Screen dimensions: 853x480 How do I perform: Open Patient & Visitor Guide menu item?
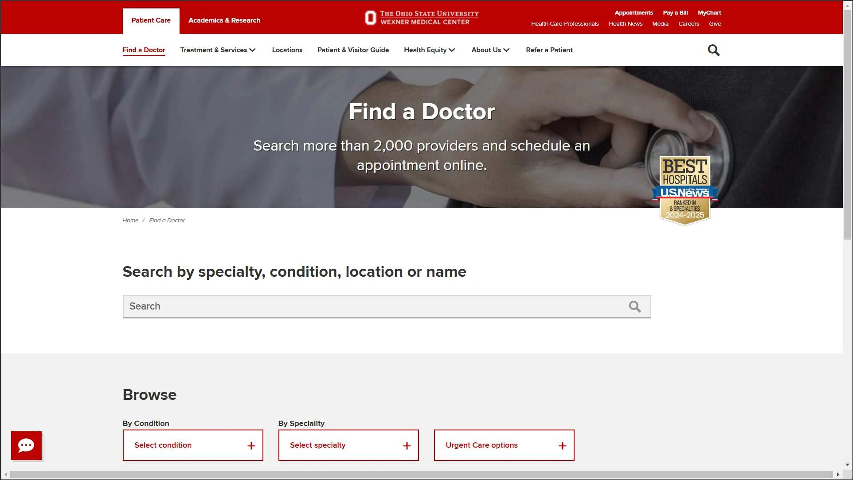(353, 50)
